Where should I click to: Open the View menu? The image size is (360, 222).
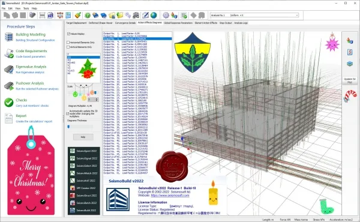(x=17, y=8)
